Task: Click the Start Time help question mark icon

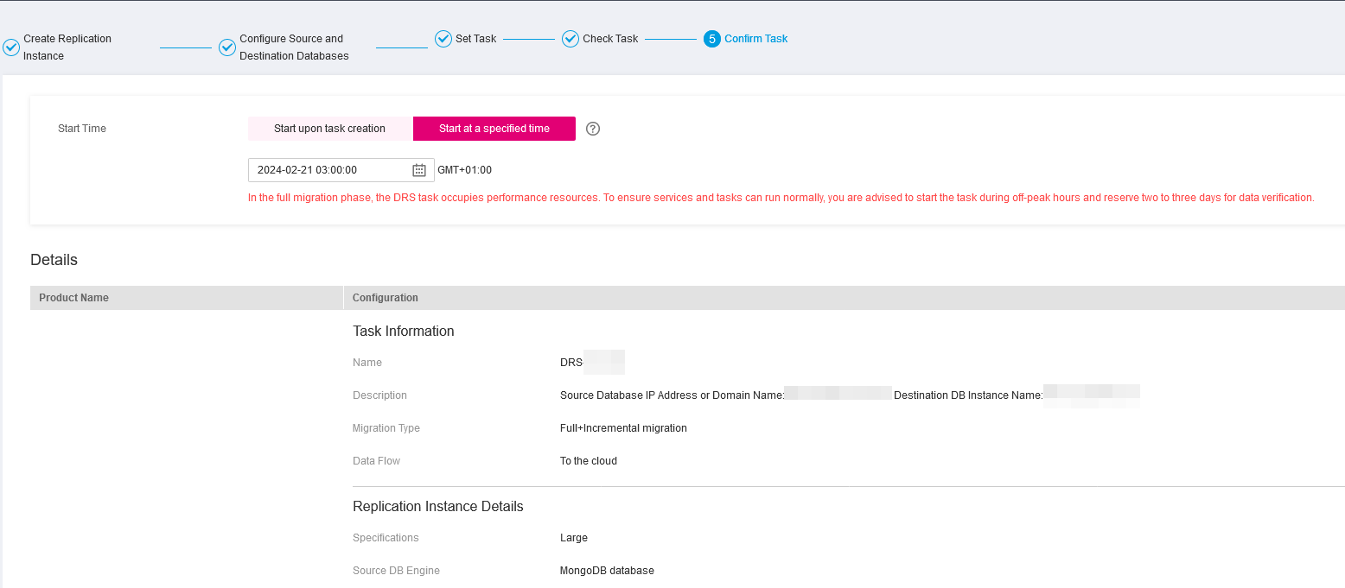Action: click(592, 128)
